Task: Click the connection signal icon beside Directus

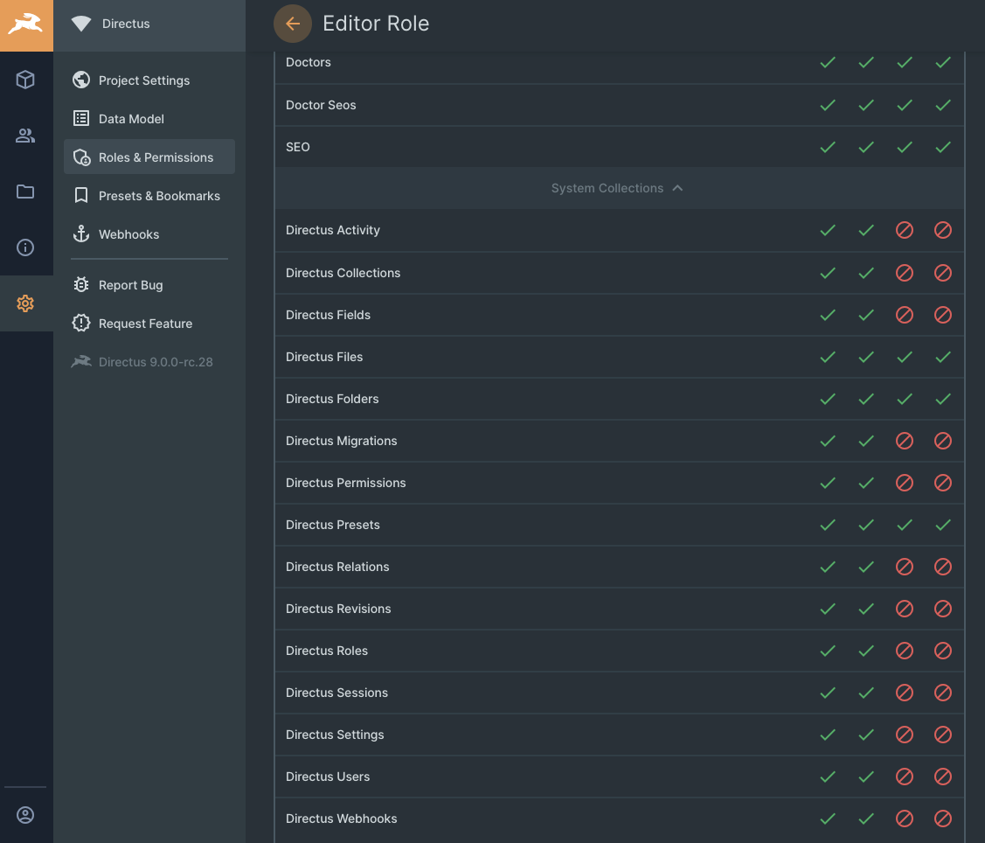Action: point(81,24)
